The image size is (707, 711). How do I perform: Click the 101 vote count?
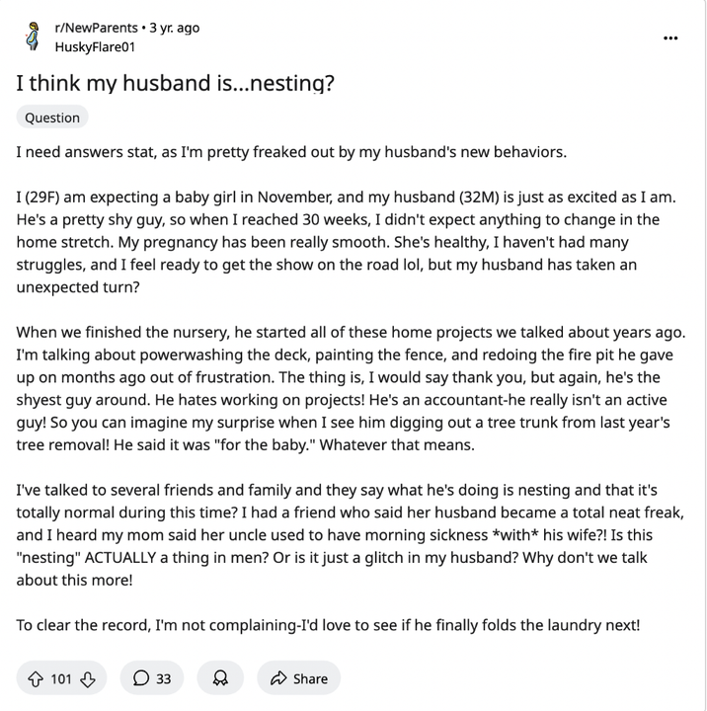tap(61, 678)
